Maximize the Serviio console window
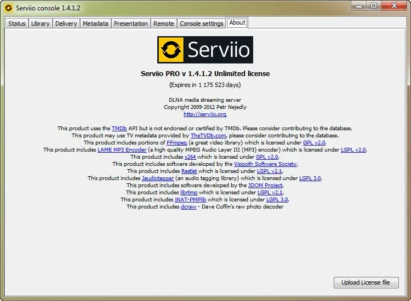This screenshot has width=411, height=301. (374, 6)
